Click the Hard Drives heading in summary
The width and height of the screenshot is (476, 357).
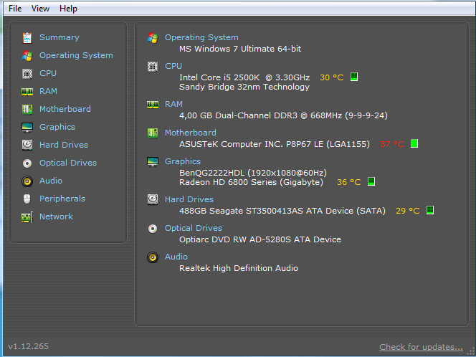pyautogui.click(x=189, y=199)
